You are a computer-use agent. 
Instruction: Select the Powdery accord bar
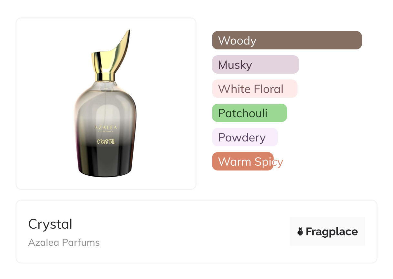245,137
